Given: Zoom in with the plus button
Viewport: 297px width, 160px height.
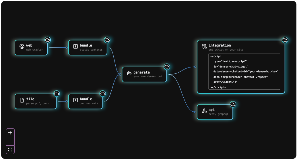Looking at the screenshot, I should click(x=10, y=133).
